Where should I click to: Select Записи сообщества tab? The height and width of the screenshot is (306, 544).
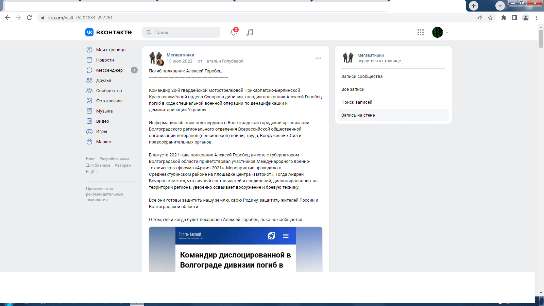[393, 76]
